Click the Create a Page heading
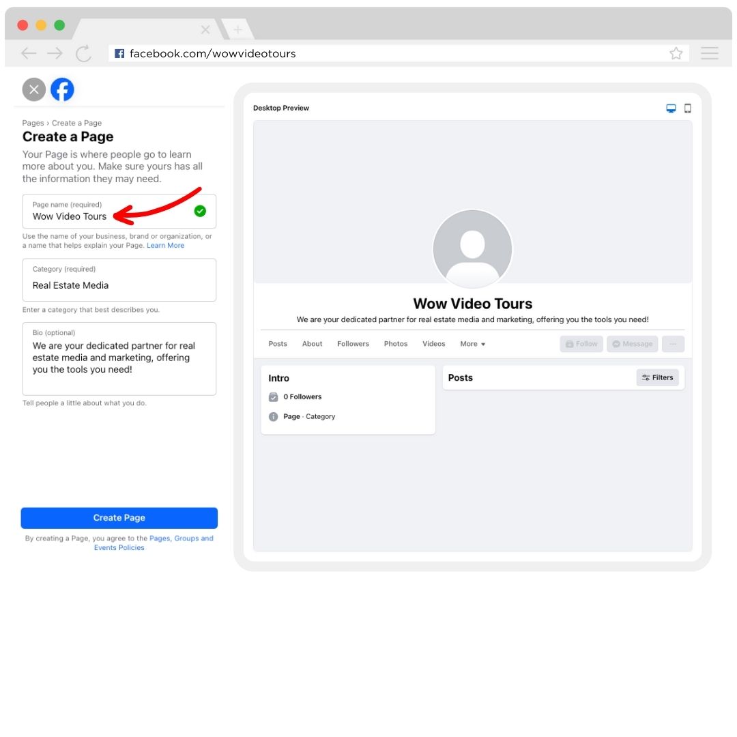Screen dimensions: 737x737 click(x=68, y=136)
